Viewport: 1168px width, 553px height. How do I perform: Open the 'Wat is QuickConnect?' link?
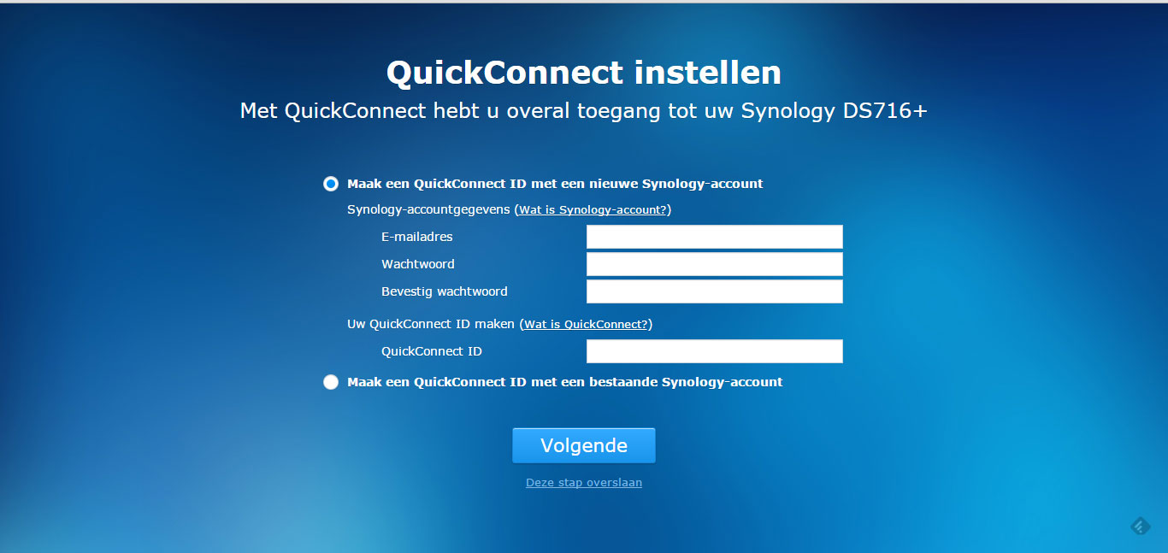[586, 325]
